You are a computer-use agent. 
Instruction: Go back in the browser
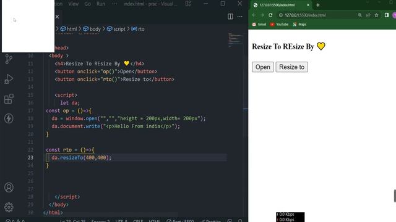click(254, 15)
